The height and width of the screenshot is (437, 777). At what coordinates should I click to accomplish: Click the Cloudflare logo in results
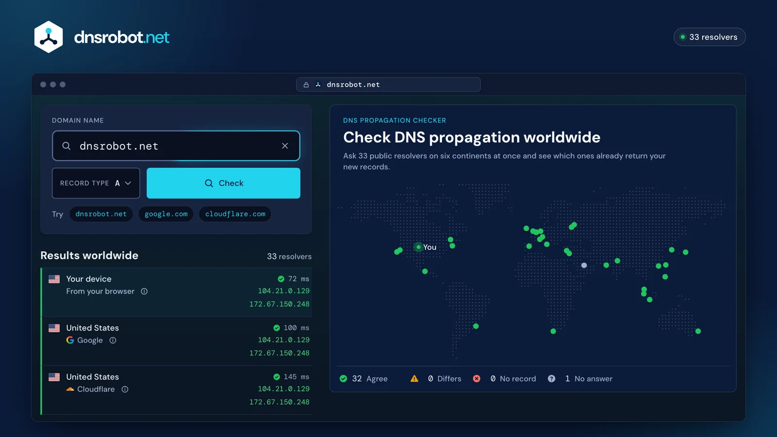pyautogui.click(x=70, y=389)
